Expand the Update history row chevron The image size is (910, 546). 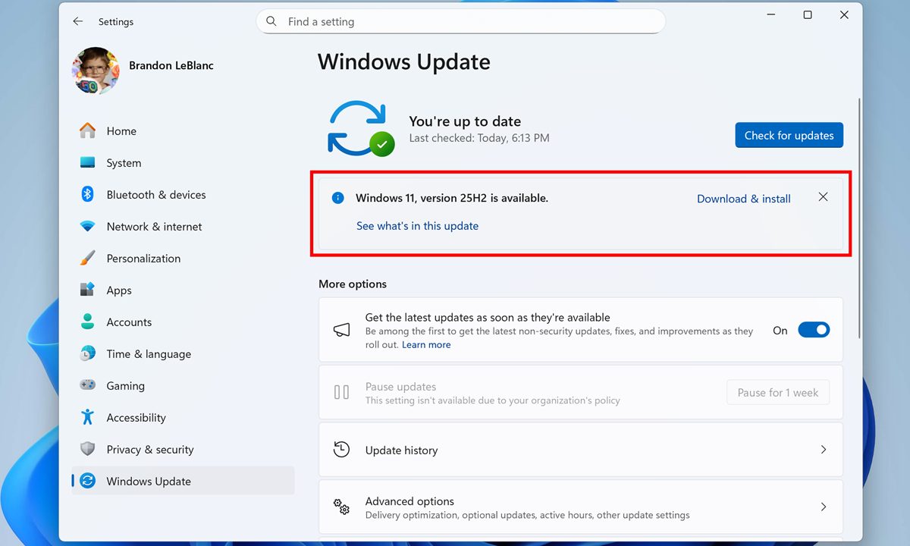(824, 449)
